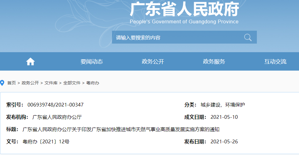Open 粤府办 breadcrumb link

click(x=93, y=83)
